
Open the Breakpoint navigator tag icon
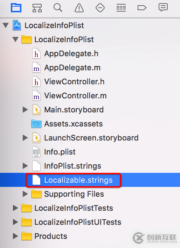pos(142,8)
